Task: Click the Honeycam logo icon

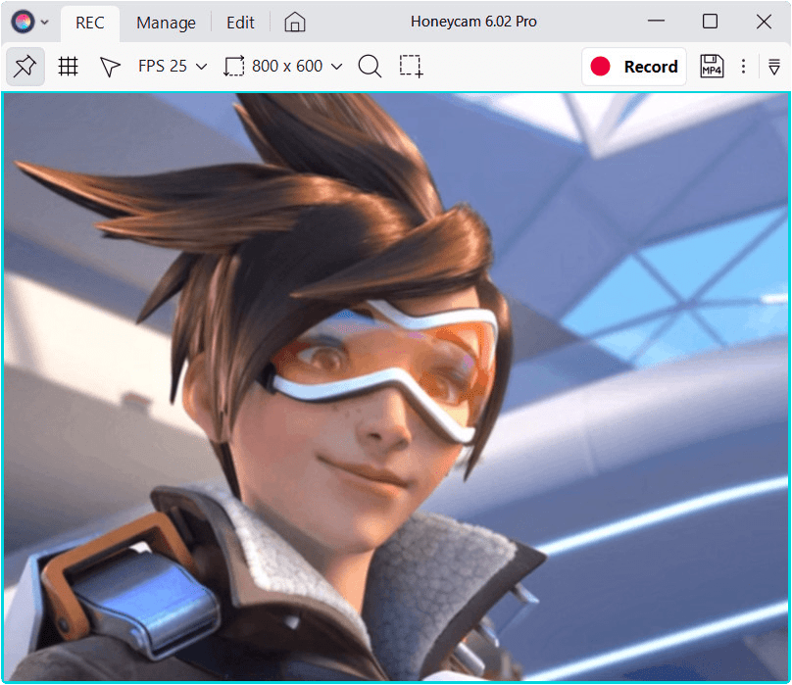Action: click(x=24, y=22)
